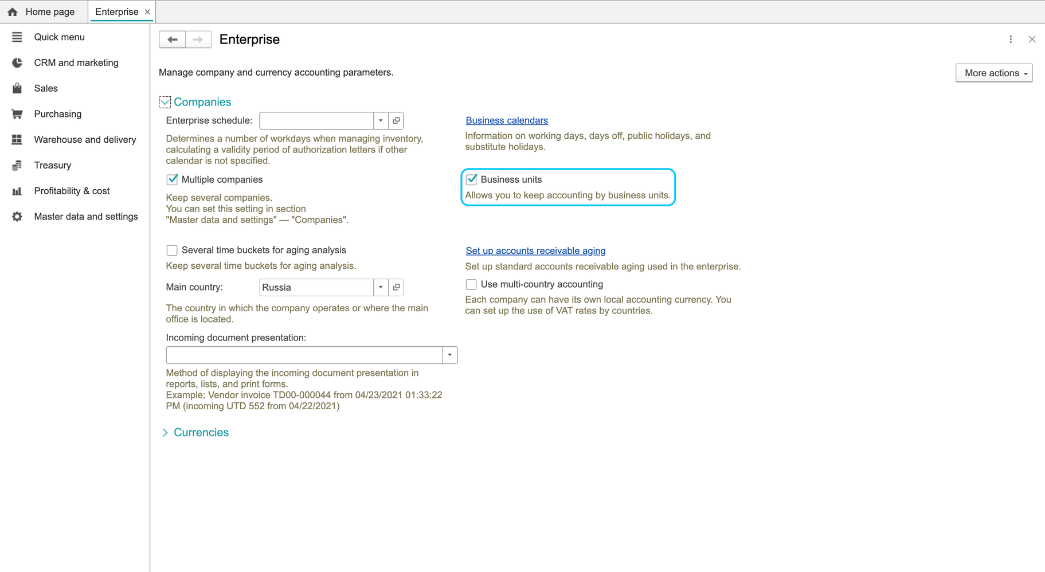This screenshot has height=572, width=1045.
Task: Open Warehouse and delivery section
Action: (85, 139)
